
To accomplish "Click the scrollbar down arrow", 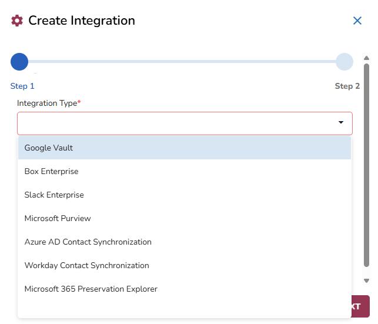I will (x=366, y=281).
